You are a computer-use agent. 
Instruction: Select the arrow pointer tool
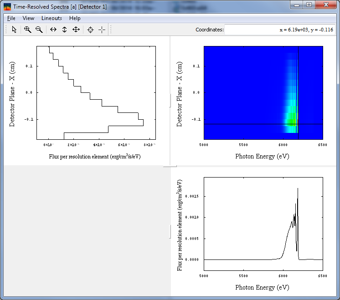tap(14, 30)
